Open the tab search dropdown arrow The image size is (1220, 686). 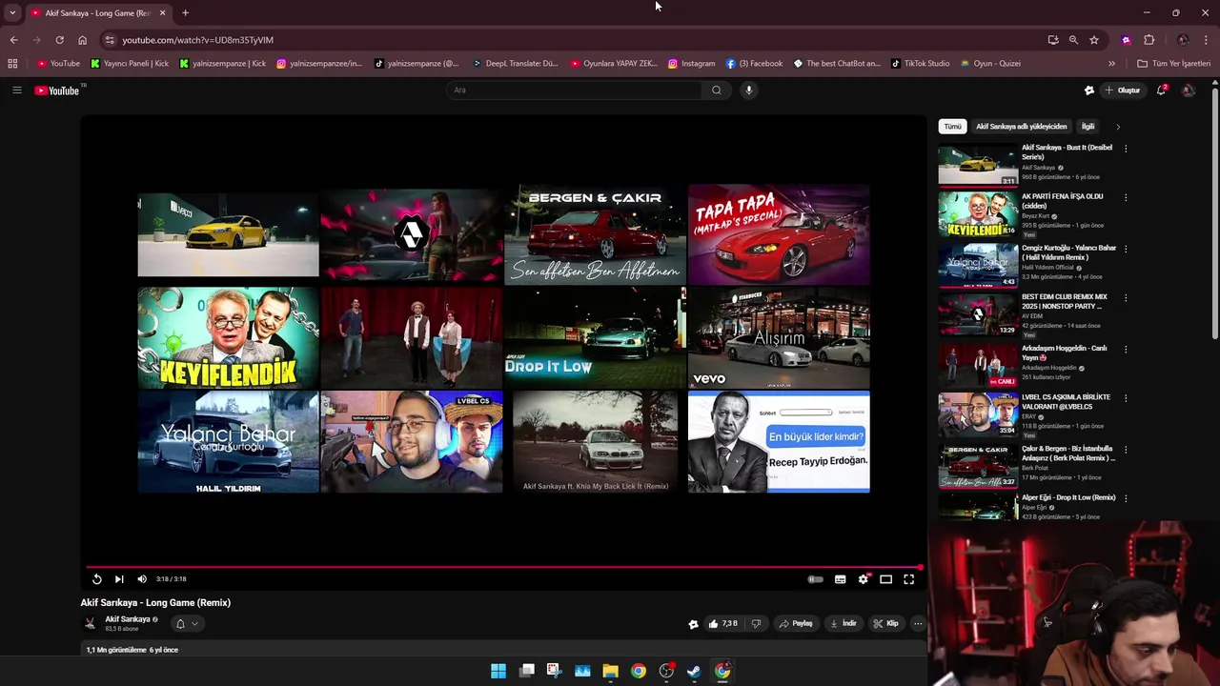[x=12, y=13]
